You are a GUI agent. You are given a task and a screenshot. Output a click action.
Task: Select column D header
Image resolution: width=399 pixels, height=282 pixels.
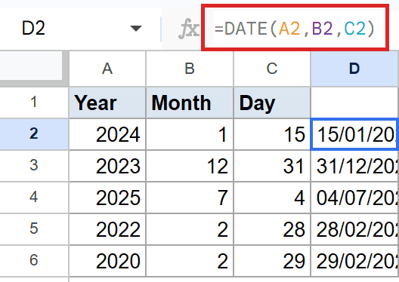[354, 69]
